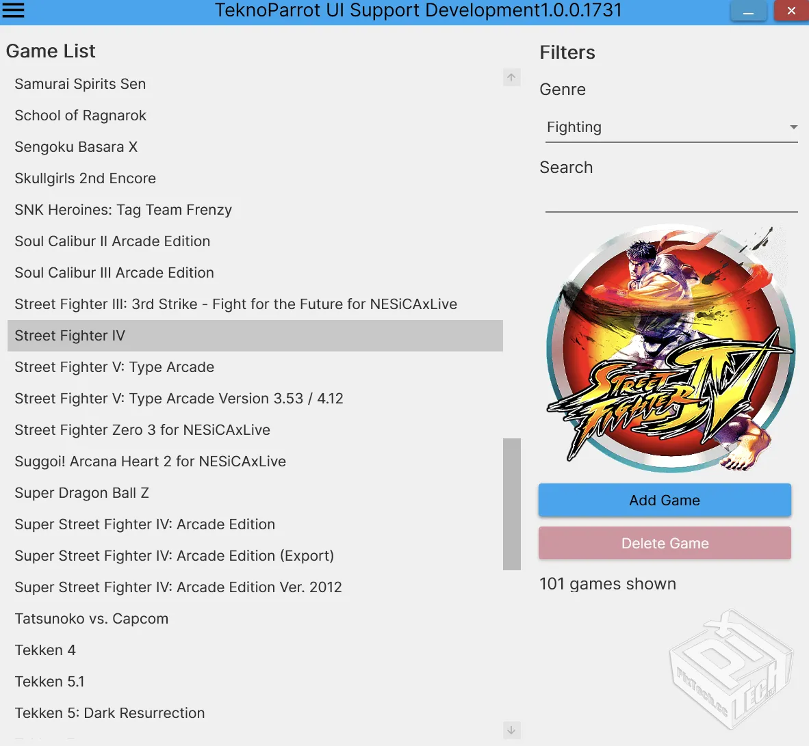Close the TeknoParrot window
809x746 pixels.
pyautogui.click(x=791, y=12)
